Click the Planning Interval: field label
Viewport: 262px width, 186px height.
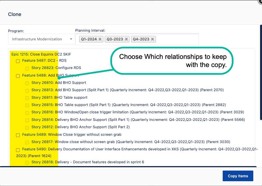point(90,31)
